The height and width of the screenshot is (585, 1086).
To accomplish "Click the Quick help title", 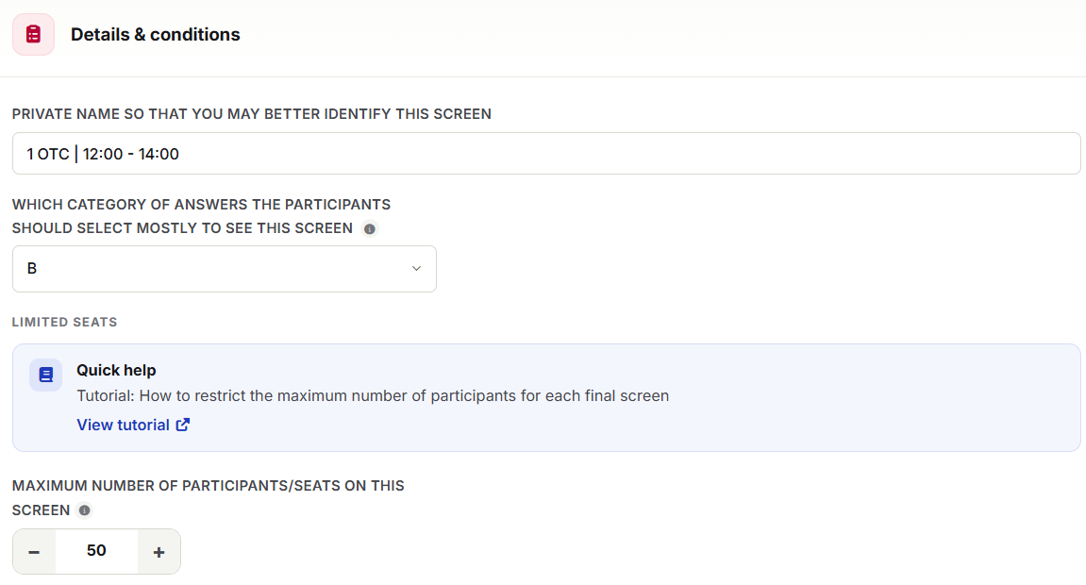I will point(116,371).
